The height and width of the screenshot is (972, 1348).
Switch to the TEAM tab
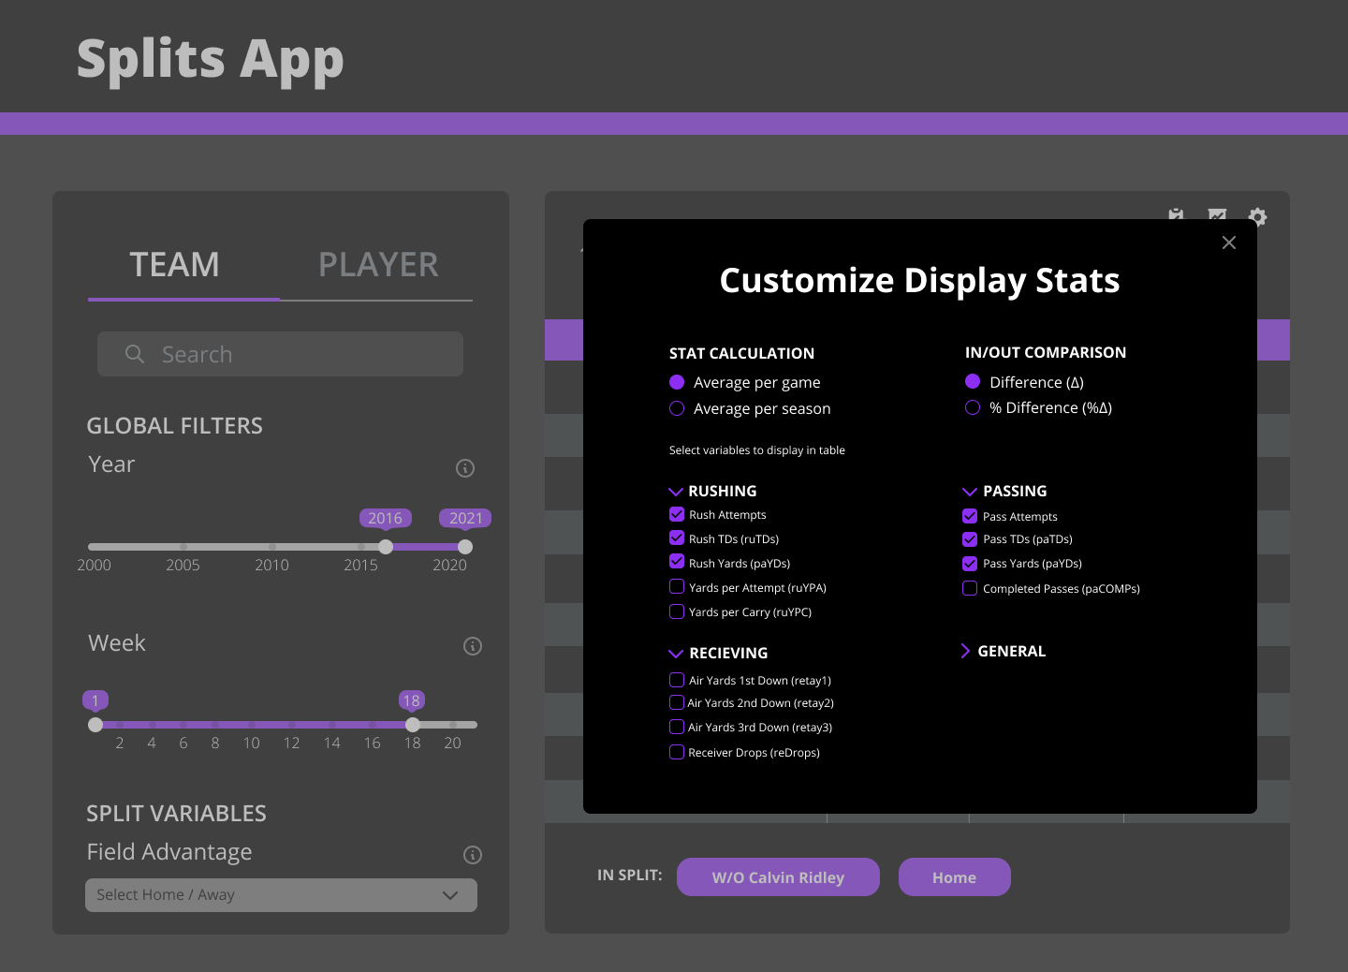coord(175,265)
